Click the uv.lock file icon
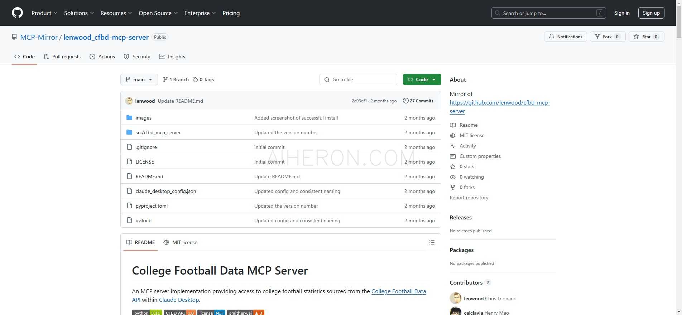 [129, 220]
